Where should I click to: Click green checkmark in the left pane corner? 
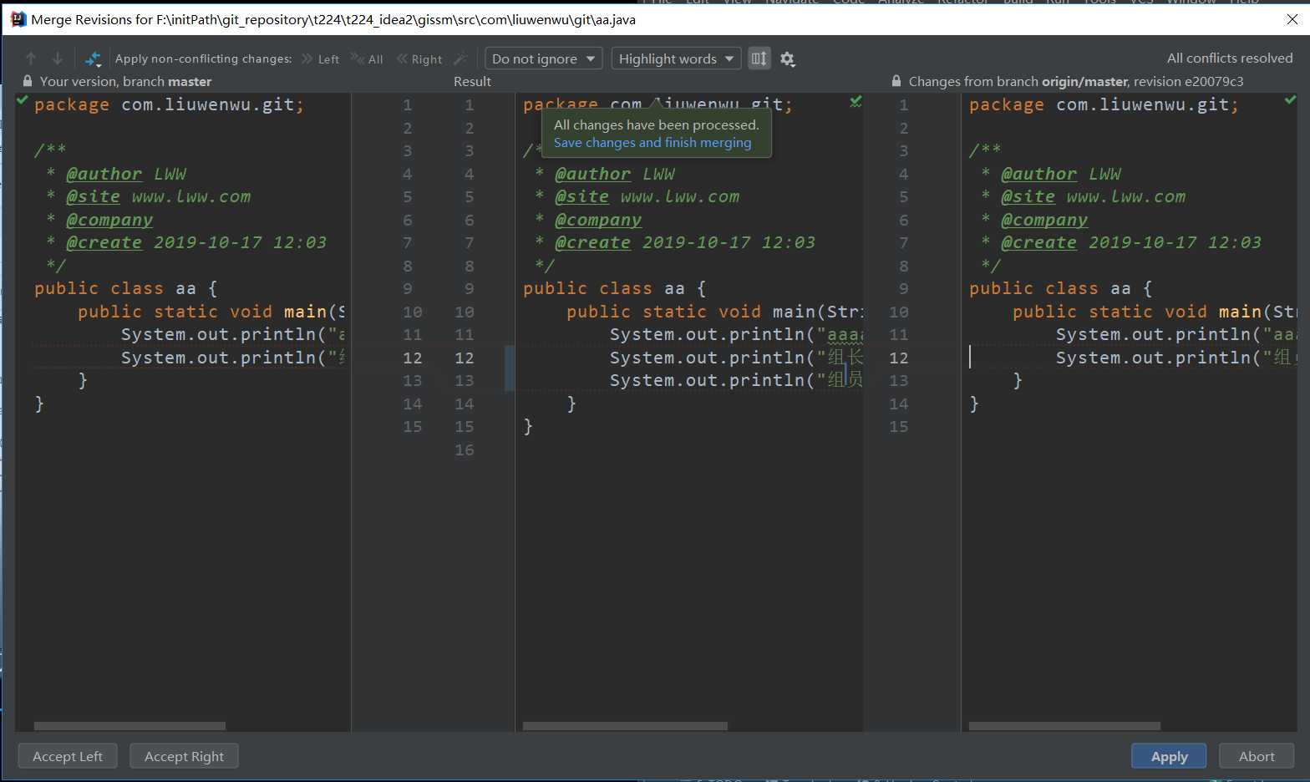pos(23,100)
